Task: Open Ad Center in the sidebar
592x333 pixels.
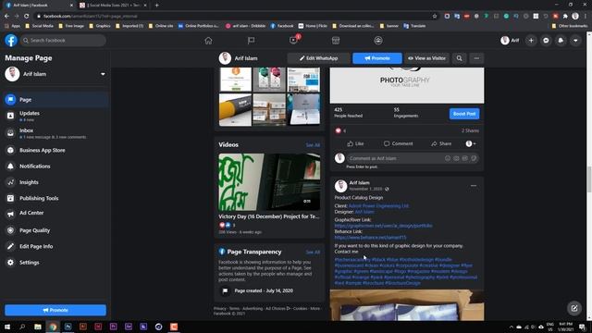Action: (x=55, y=213)
